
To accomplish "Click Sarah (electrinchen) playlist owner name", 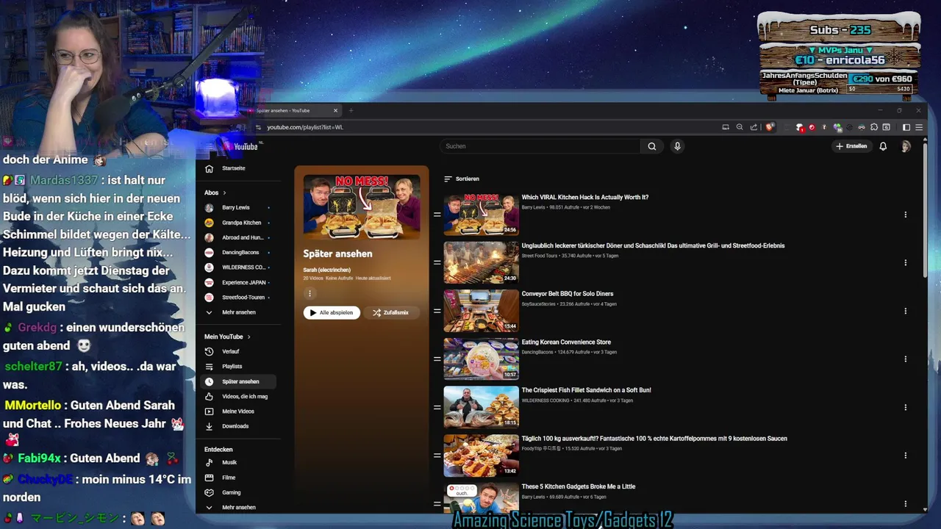I will coord(327,270).
